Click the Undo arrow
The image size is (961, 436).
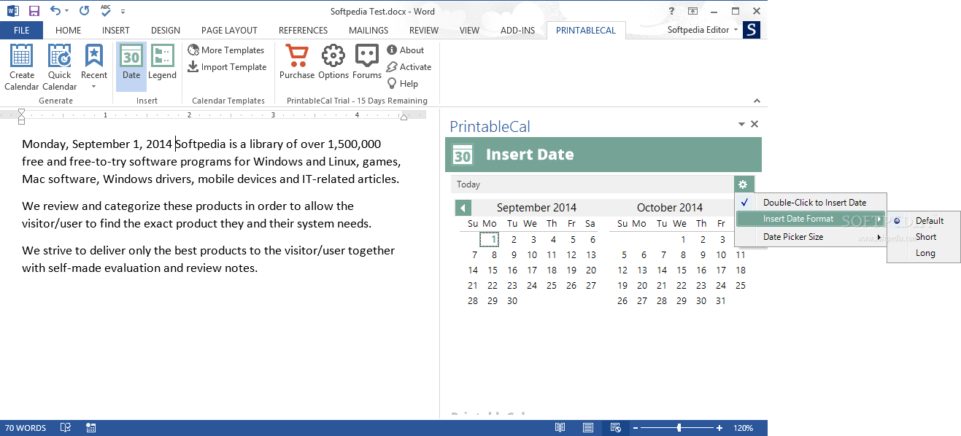click(55, 11)
